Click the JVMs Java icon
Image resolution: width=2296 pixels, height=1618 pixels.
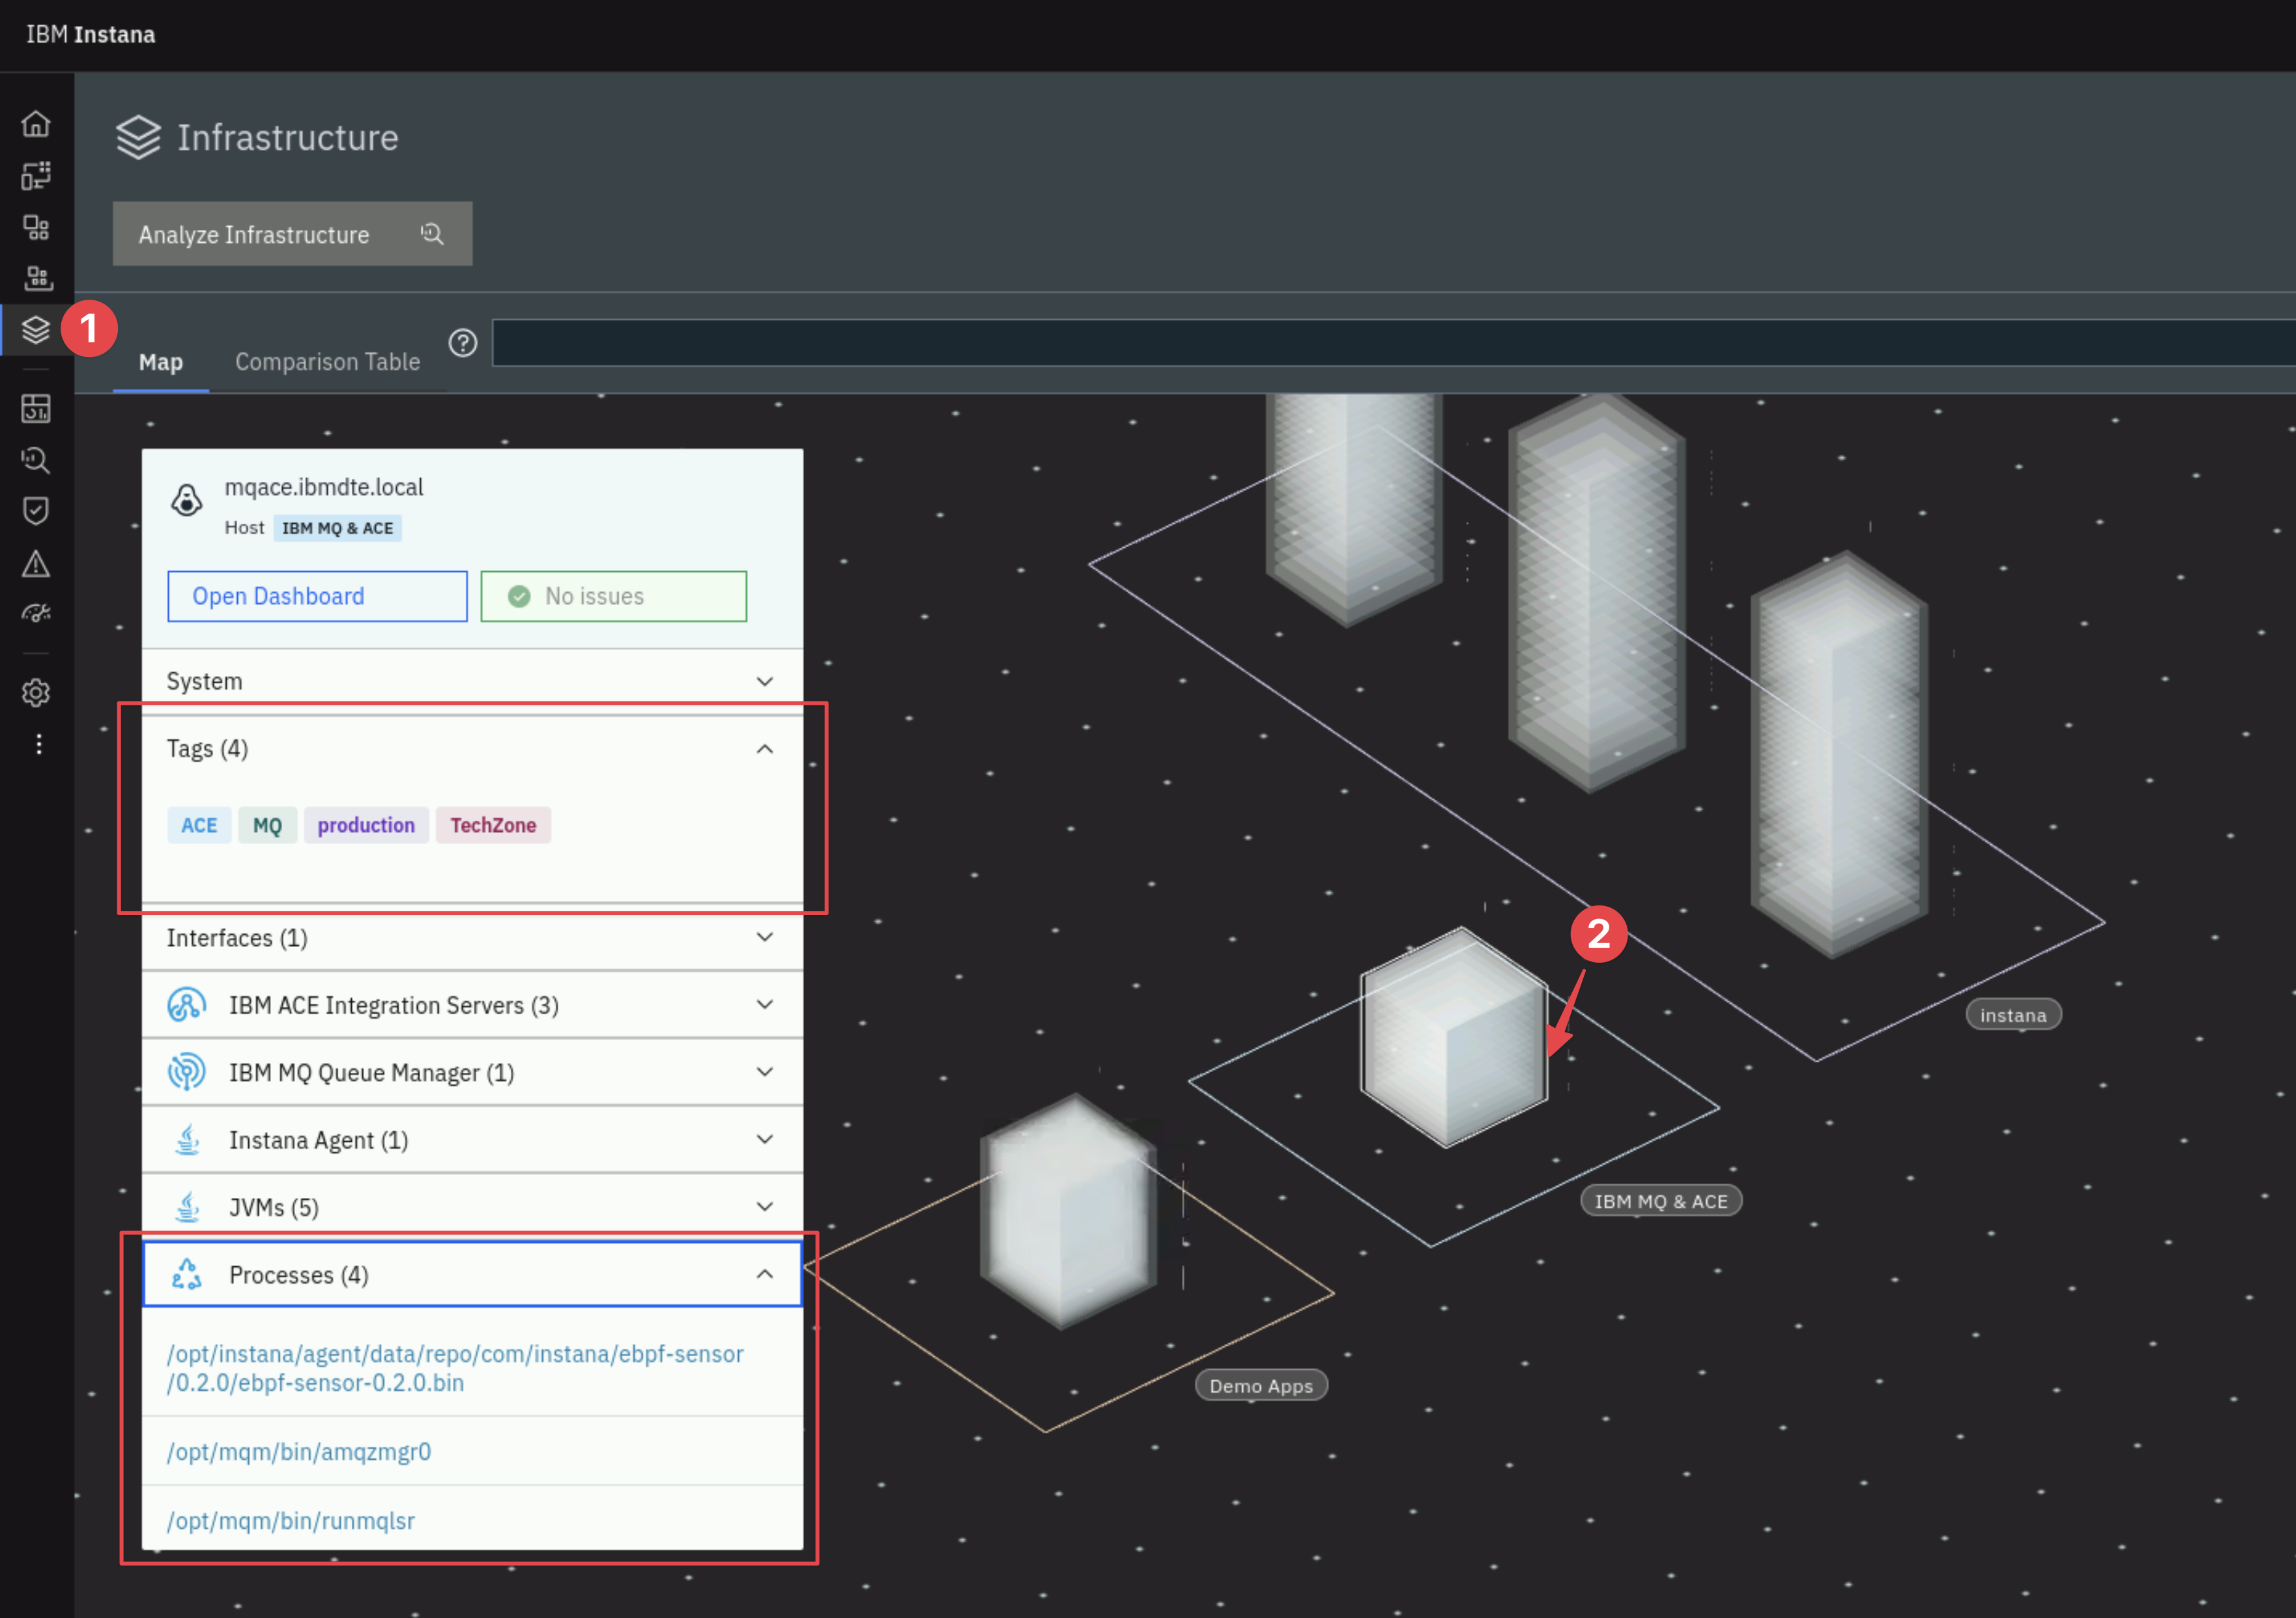[187, 1207]
